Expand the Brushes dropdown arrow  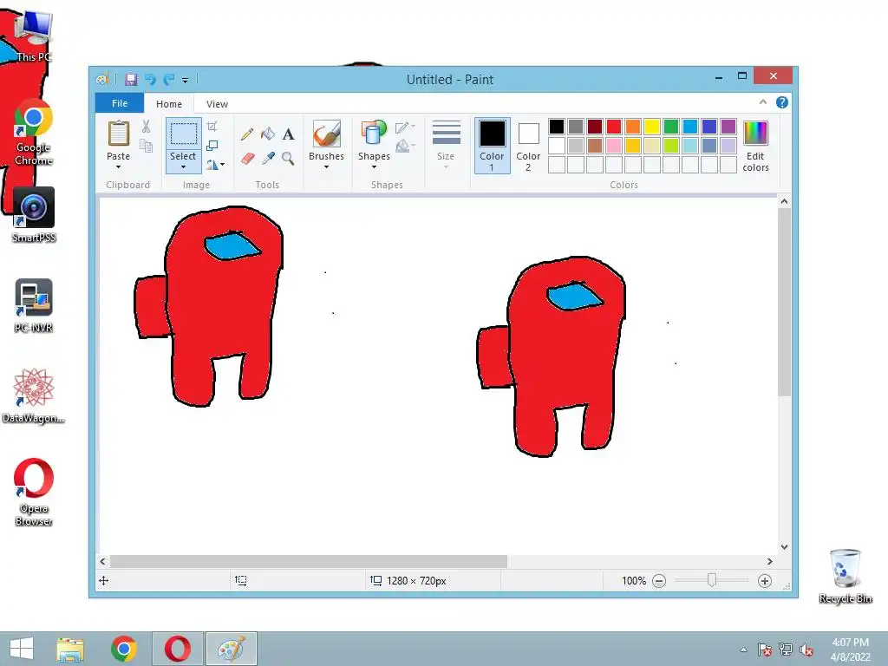326,167
